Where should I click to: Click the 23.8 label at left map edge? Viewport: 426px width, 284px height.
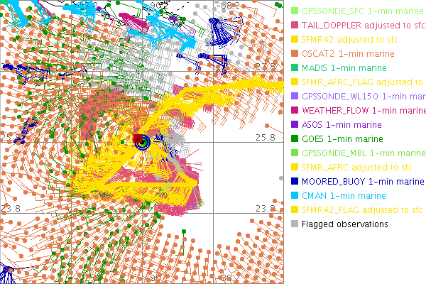pos(11,208)
